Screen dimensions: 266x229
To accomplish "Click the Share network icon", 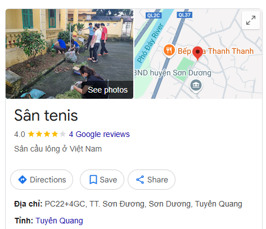I will pyautogui.click(x=140, y=180).
